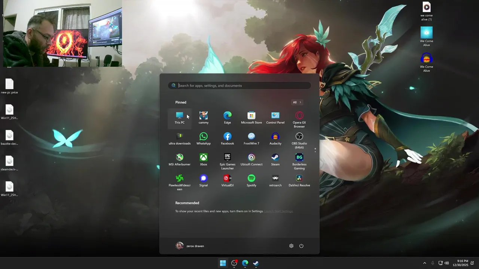The height and width of the screenshot is (269, 479).
Task: Open MSI Afterburner
Action: pyautogui.click(x=180, y=160)
